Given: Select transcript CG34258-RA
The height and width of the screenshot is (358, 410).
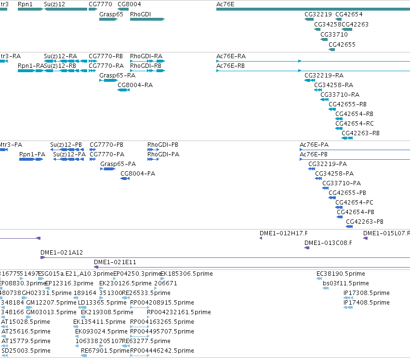Looking at the screenshot, I should (x=334, y=85).
